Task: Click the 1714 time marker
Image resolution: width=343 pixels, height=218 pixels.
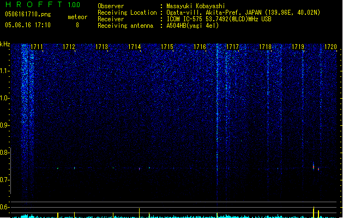Action: pos(134,47)
